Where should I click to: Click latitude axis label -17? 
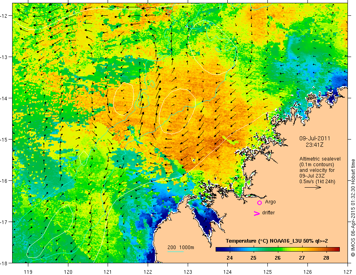click(x=4, y=222)
